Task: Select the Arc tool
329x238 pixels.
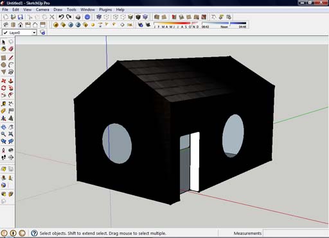Action: (x=11, y=65)
